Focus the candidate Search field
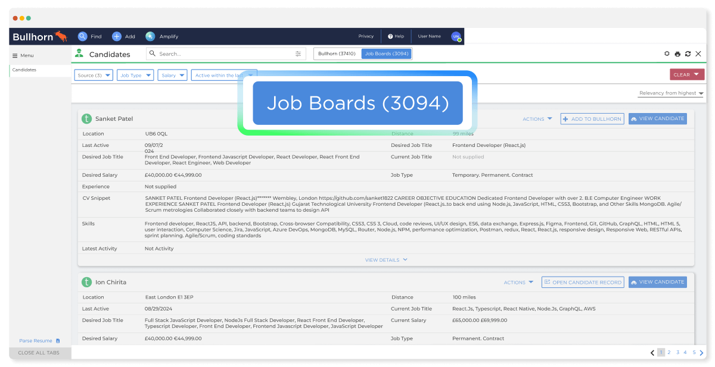Viewport: 715px width, 367px height. (x=226, y=54)
